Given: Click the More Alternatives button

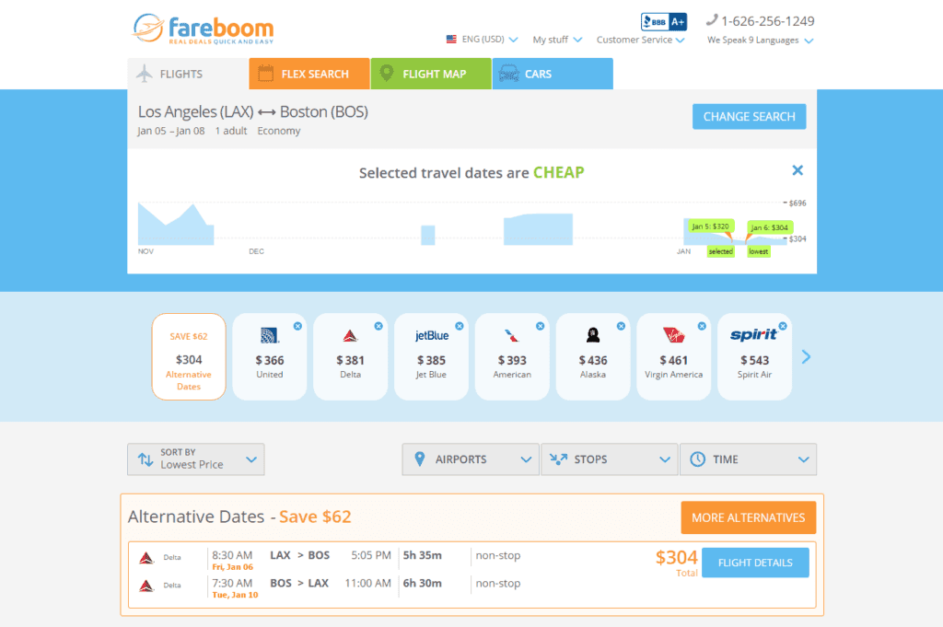Looking at the screenshot, I should (x=748, y=517).
